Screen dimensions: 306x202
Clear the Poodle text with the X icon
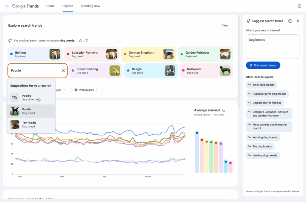[x=63, y=71]
